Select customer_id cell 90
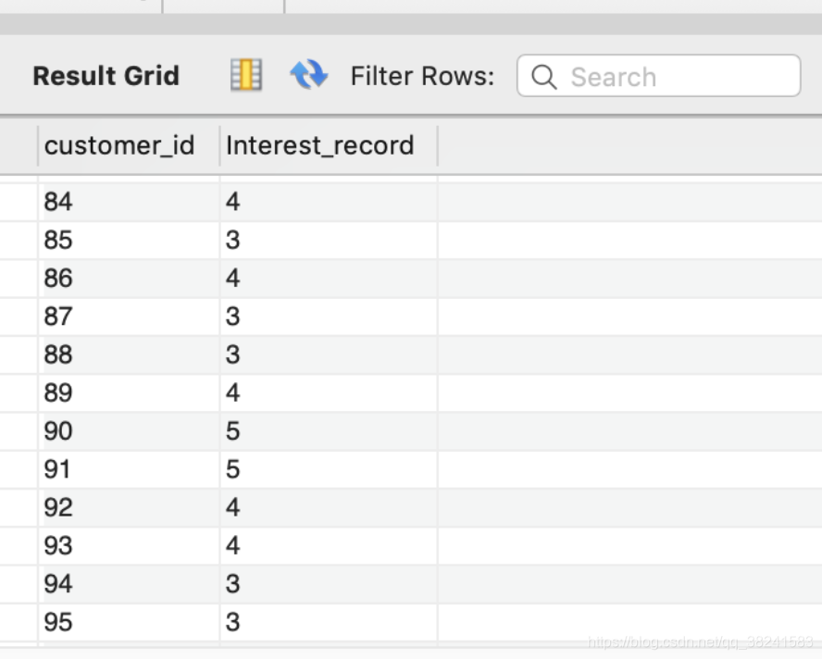Screen dimensions: 822x659 (129, 431)
